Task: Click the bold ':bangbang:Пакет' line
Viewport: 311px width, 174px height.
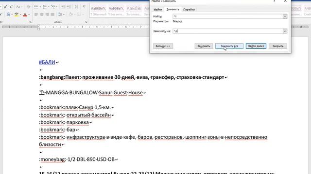Action: tap(132, 77)
